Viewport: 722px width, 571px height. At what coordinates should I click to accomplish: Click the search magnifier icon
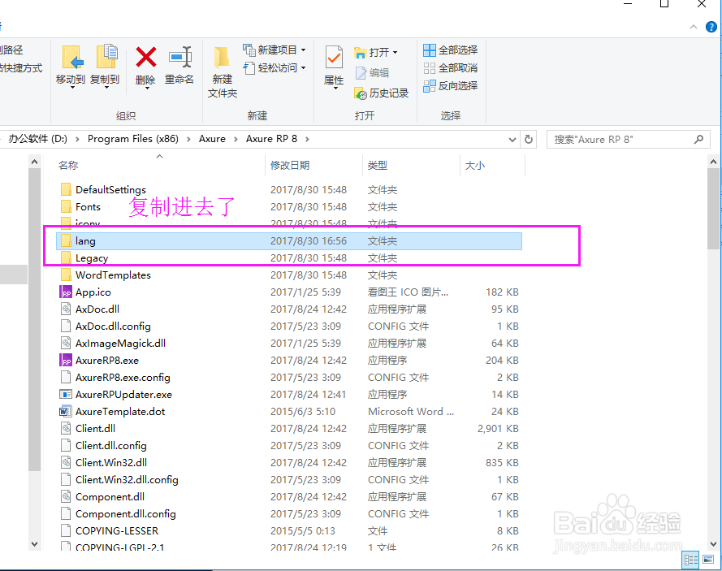click(698, 139)
